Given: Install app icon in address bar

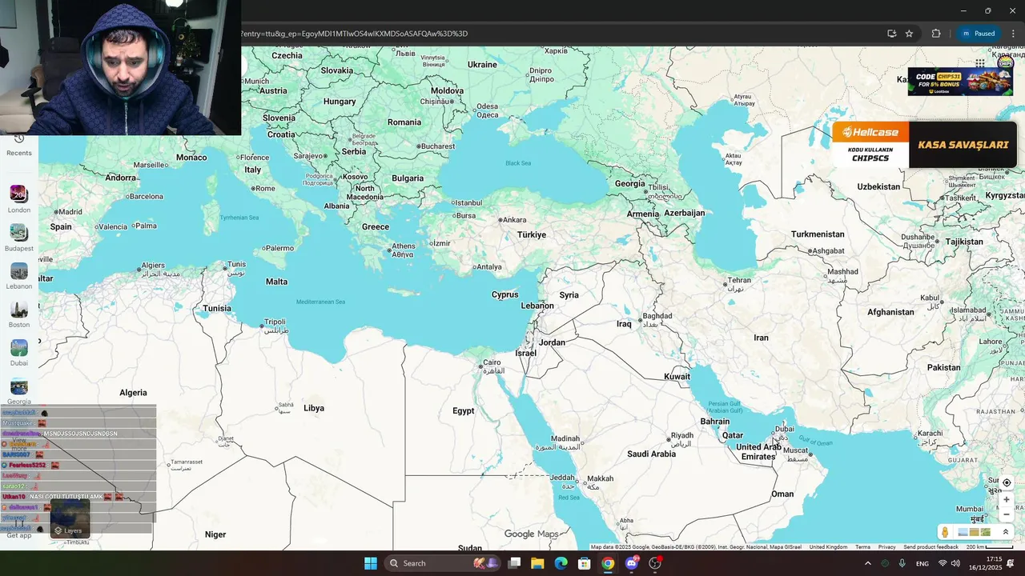Looking at the screenshot, I should click(891, 34).
